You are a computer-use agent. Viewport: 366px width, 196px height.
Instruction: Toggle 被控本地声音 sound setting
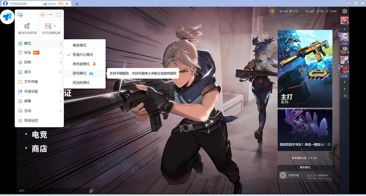27,29
